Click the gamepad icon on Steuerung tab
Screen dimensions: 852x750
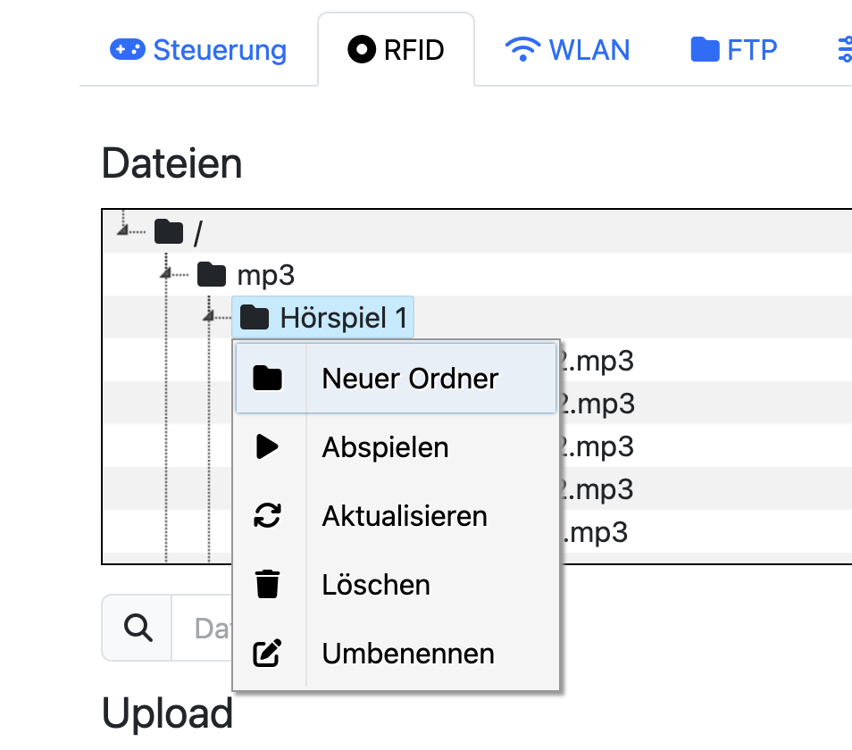point(127,50)
